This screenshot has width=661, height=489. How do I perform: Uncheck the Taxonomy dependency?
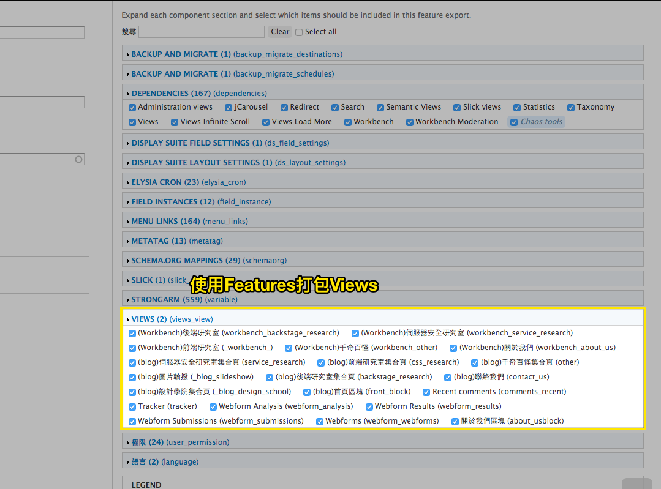571,108
